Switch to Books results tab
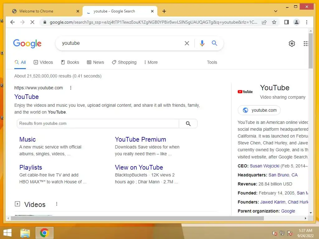Viewport: 319px width, 239px height. coord(70,62)
